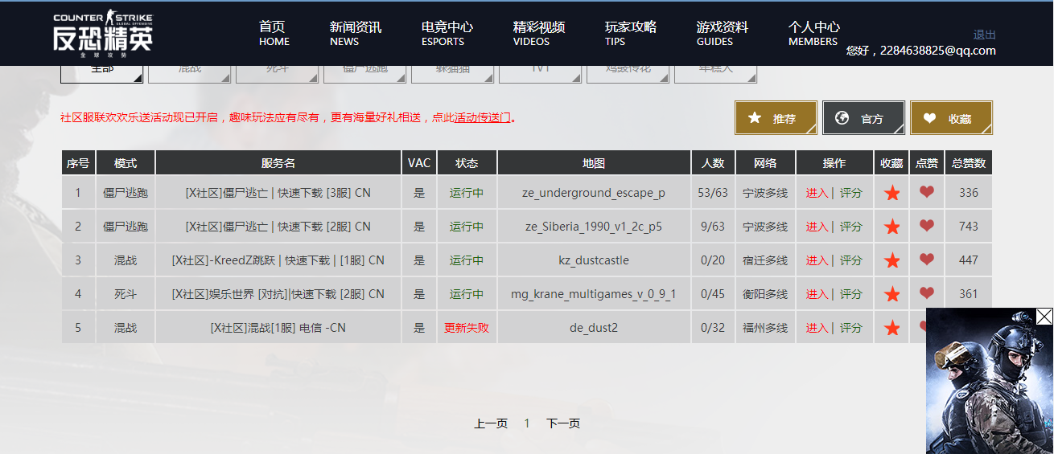Viewport: 1054px width, 454px height.
Task: Click server name [X社区]僵尸逃亡 [2服] CN
Action: 278,227
